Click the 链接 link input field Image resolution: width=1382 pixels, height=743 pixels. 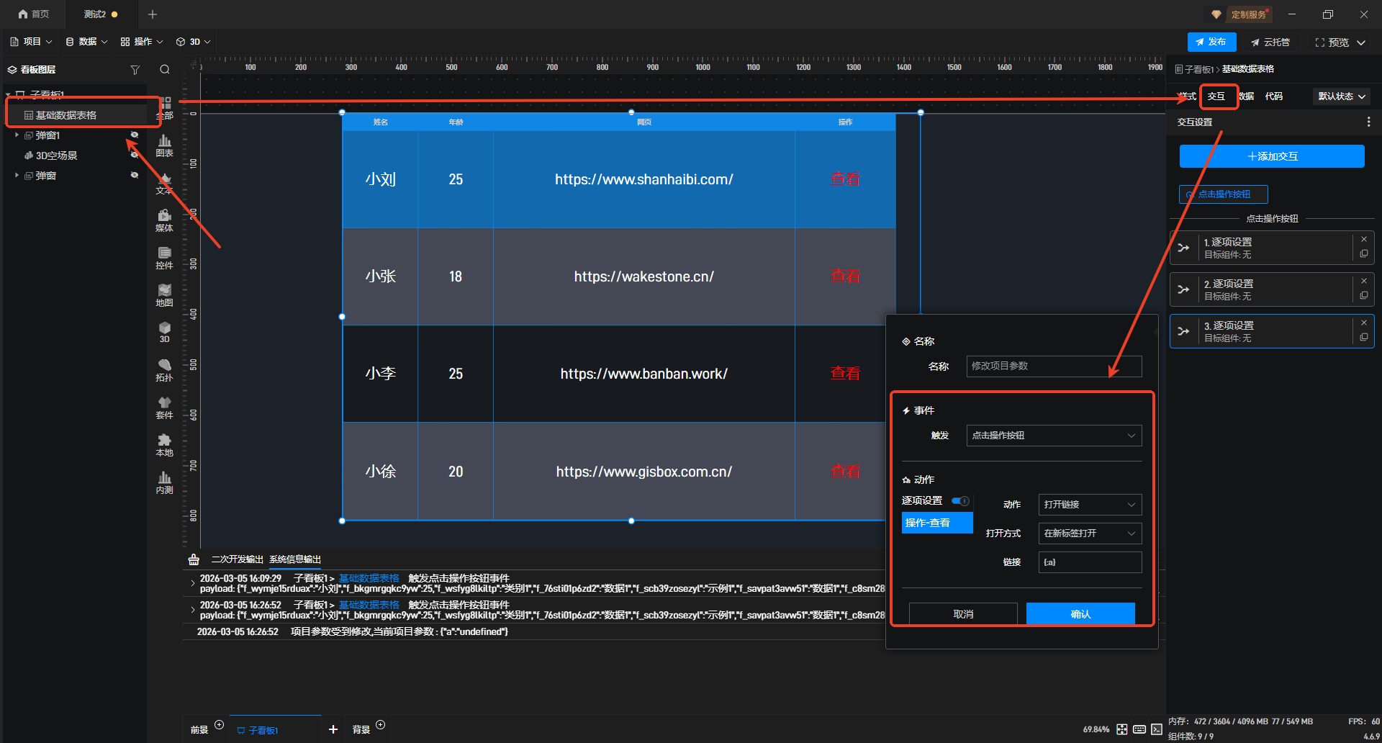click(1090, 562)
